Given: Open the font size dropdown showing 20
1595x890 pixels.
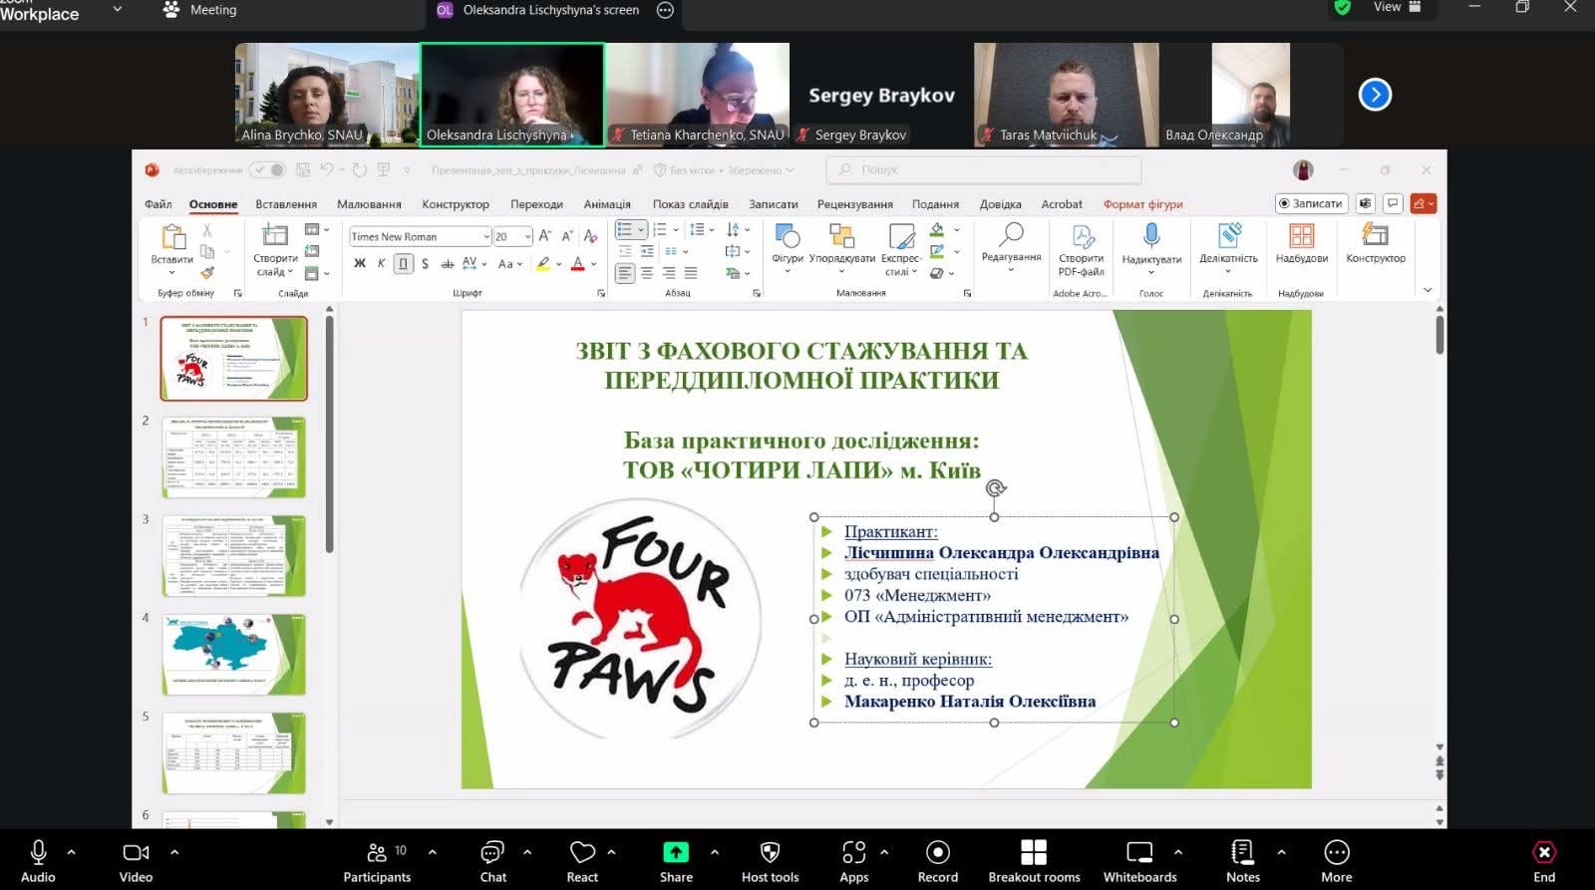Looking at the screenshot, I should [527, 237].
